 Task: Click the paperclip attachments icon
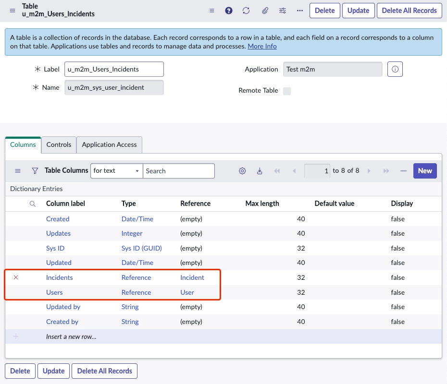click(x=265, y=11)
